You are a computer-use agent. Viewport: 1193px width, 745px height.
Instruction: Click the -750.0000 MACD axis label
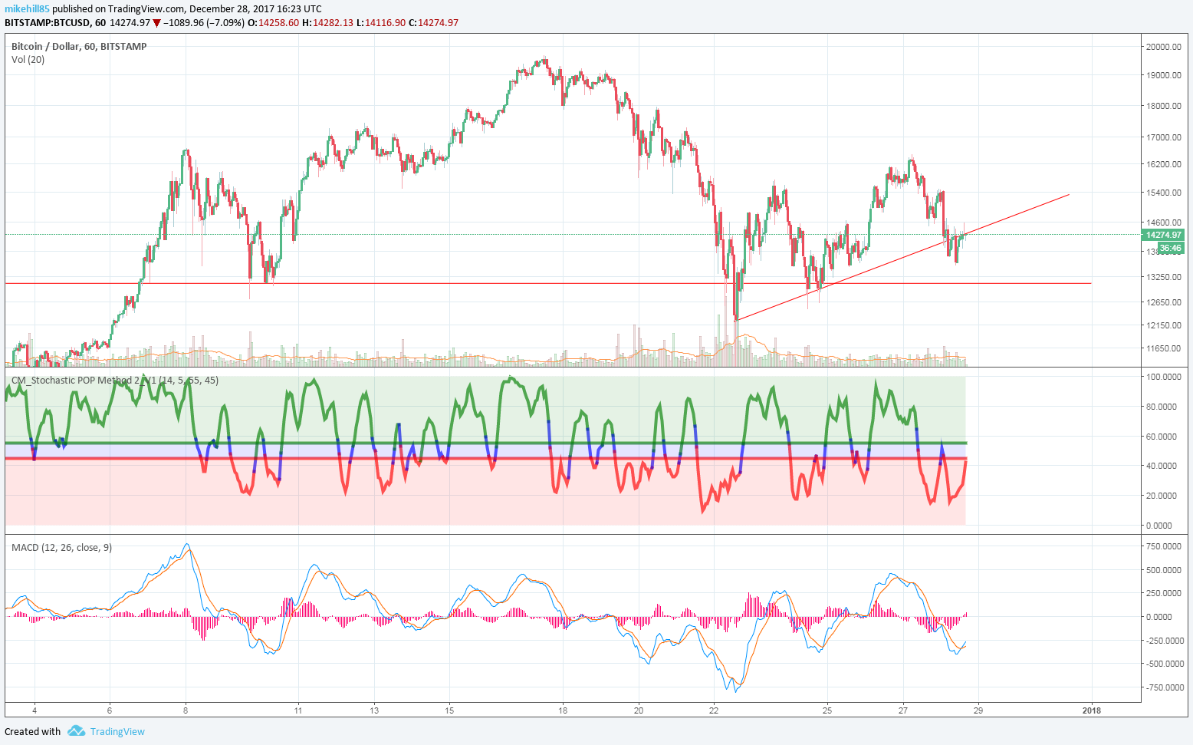1163,687
